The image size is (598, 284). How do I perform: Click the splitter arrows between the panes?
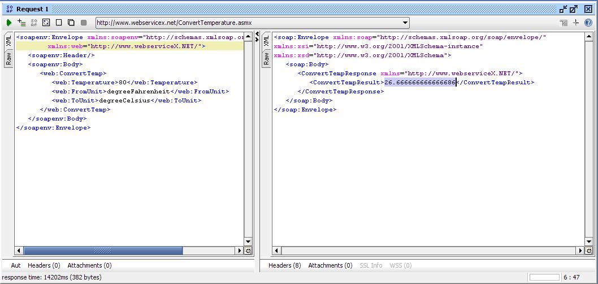pyautogui.click(x=257, y=37)
